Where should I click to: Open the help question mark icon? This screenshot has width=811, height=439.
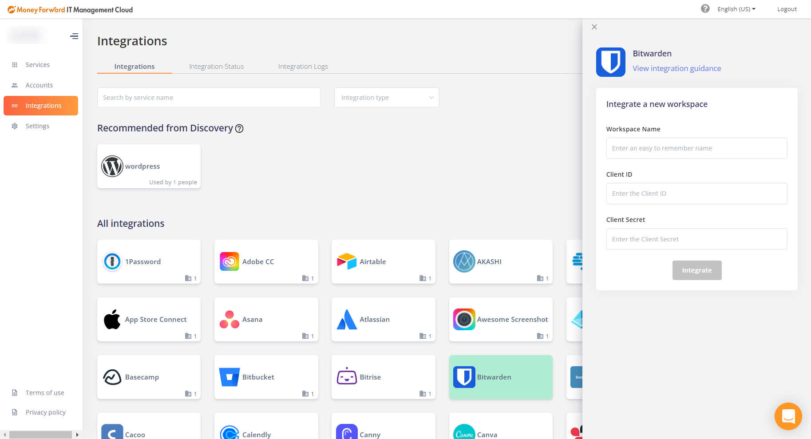[x=705, y=8]
